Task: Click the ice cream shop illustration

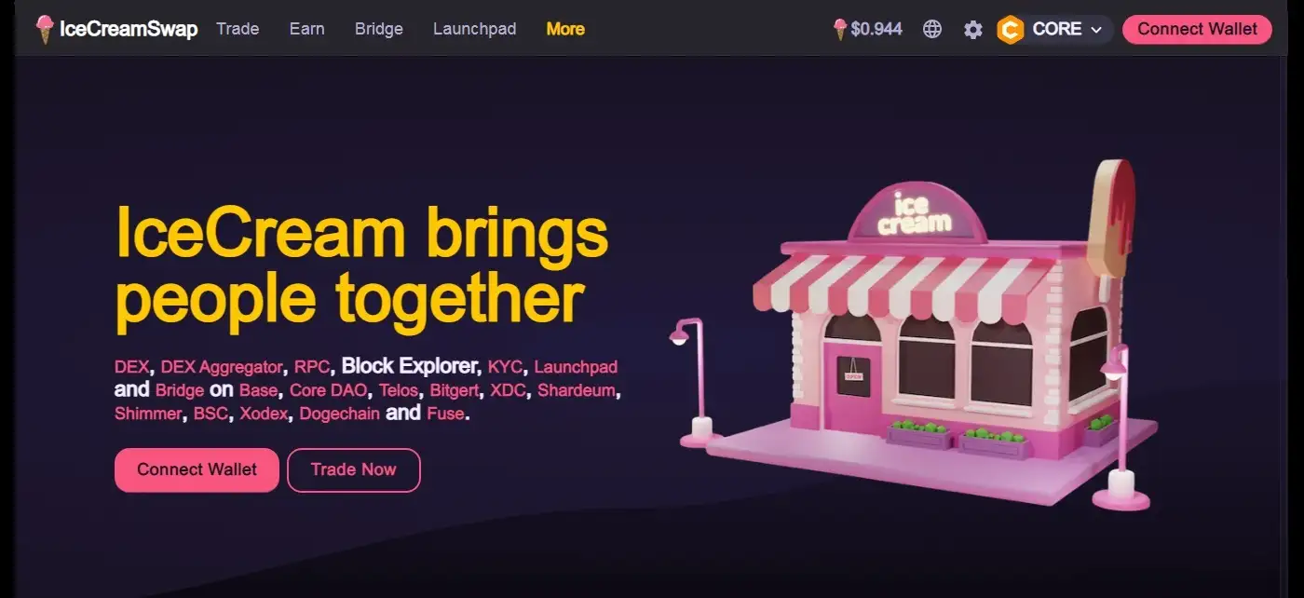Action: [913, 335]
